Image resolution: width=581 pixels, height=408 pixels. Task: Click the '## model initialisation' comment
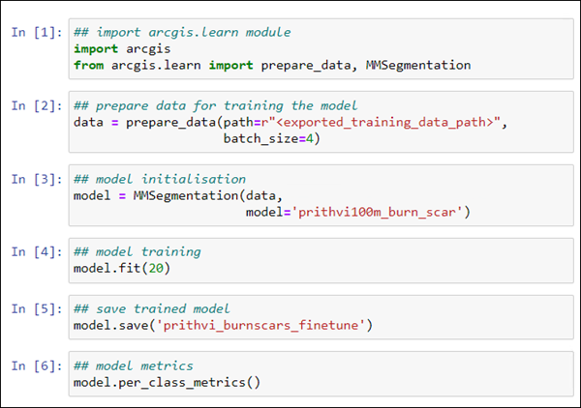point(159,179)
